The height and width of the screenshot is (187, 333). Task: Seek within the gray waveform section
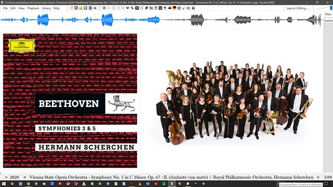click(x=240, y=20)
